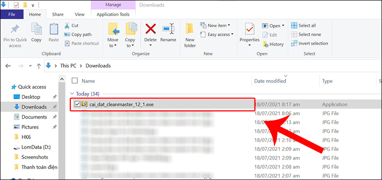Click This PC in address bar
Viewport: 382px width, 180px height.
click(68, 66)
